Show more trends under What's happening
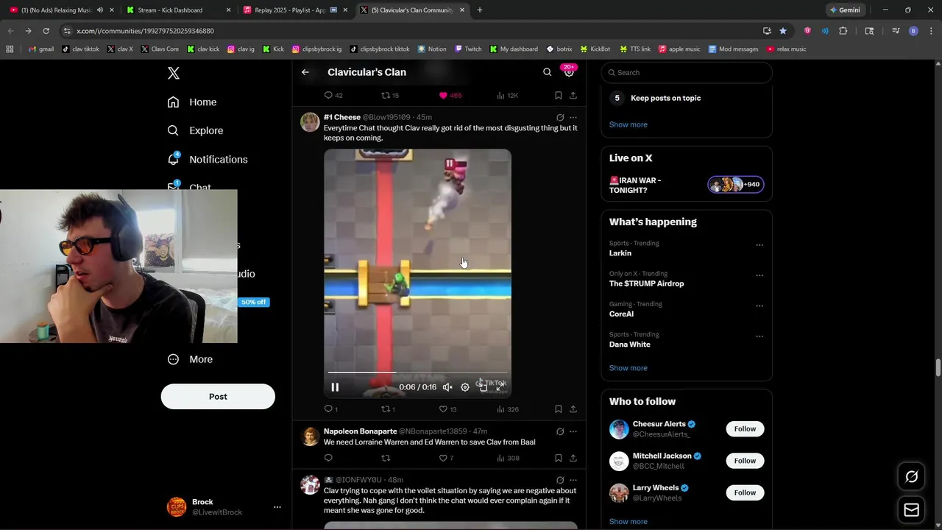Screen dimensions: 942x530 628,368
